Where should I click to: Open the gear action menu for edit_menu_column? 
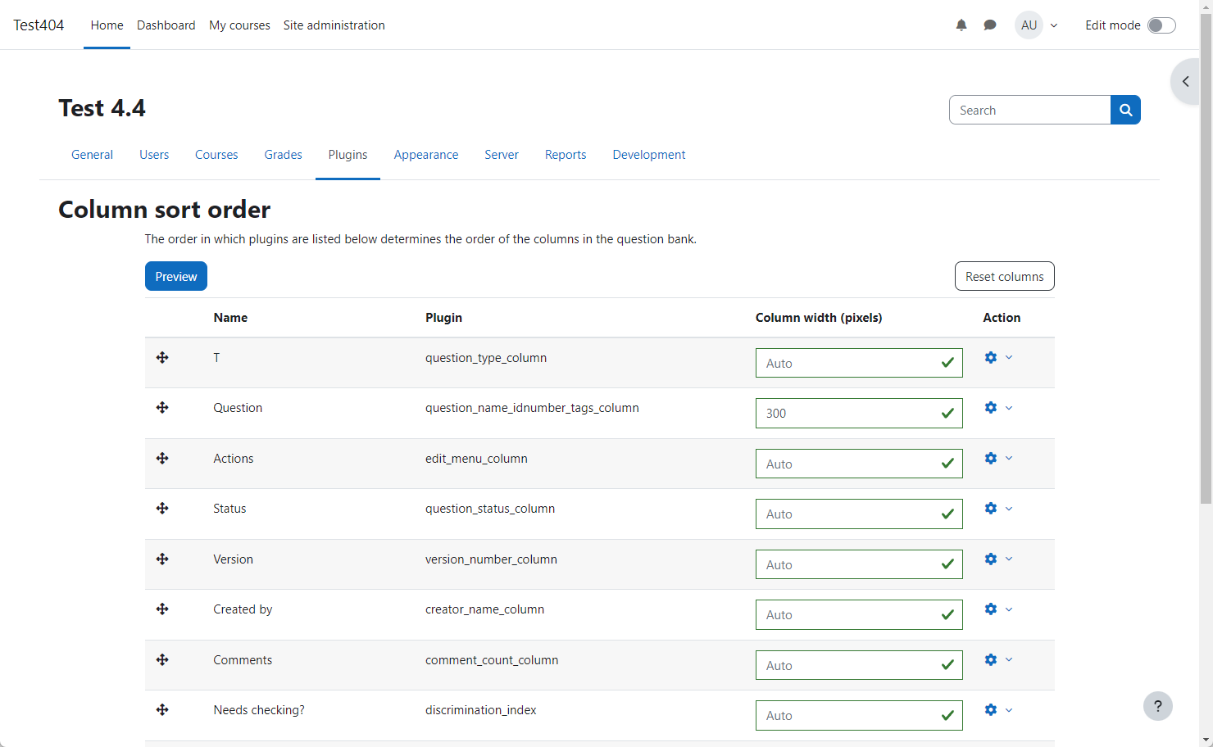tap(991, 458)
